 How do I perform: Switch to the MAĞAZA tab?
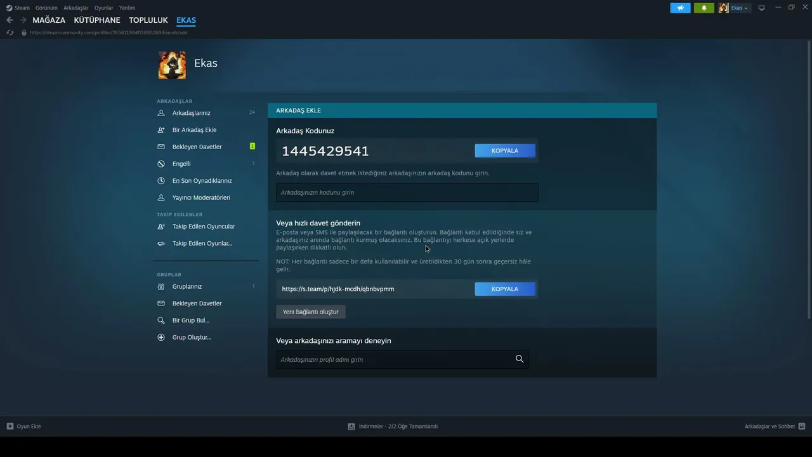[x=49, y=20]
